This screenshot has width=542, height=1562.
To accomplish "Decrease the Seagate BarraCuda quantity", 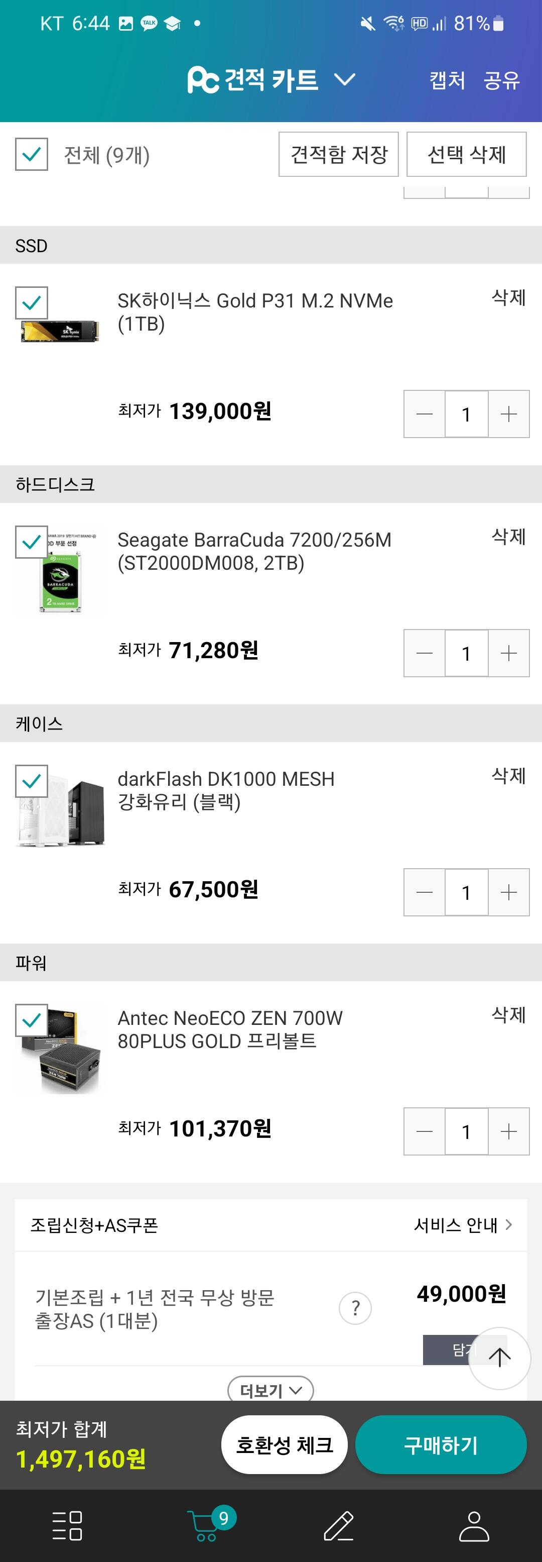I will click(425, 653).
